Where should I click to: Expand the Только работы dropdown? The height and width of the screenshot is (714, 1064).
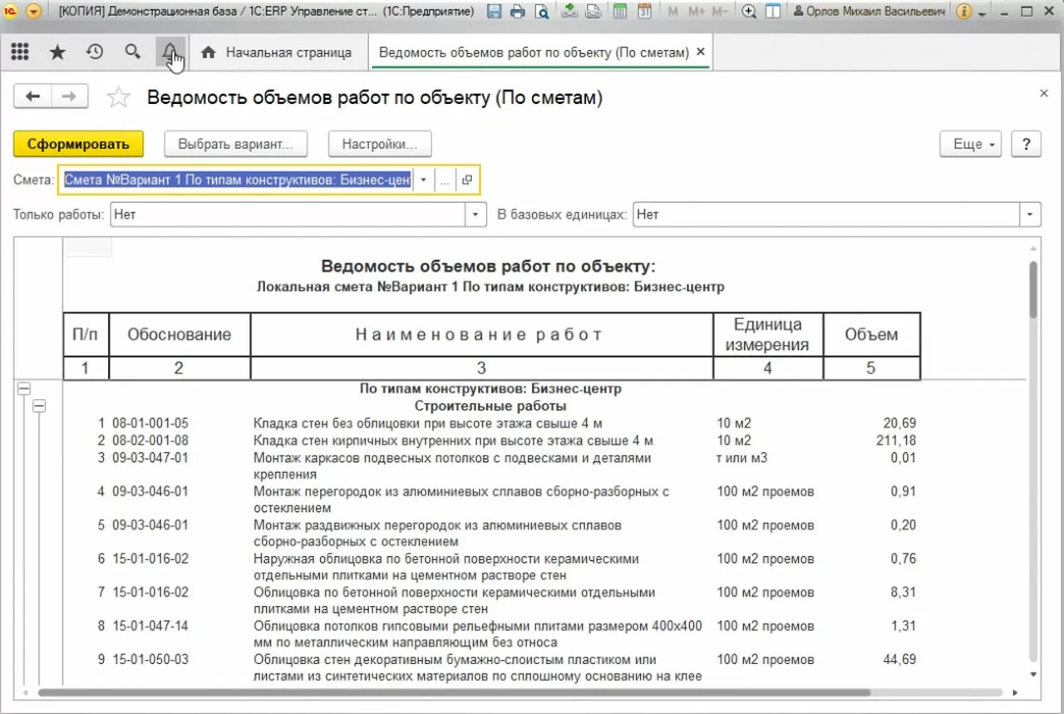(476, 214)
